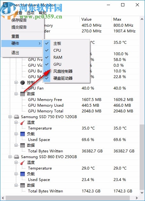Maximize the Open Hardware Monitor window
This screenshot has width=145, height=201.
pos(123,5)
